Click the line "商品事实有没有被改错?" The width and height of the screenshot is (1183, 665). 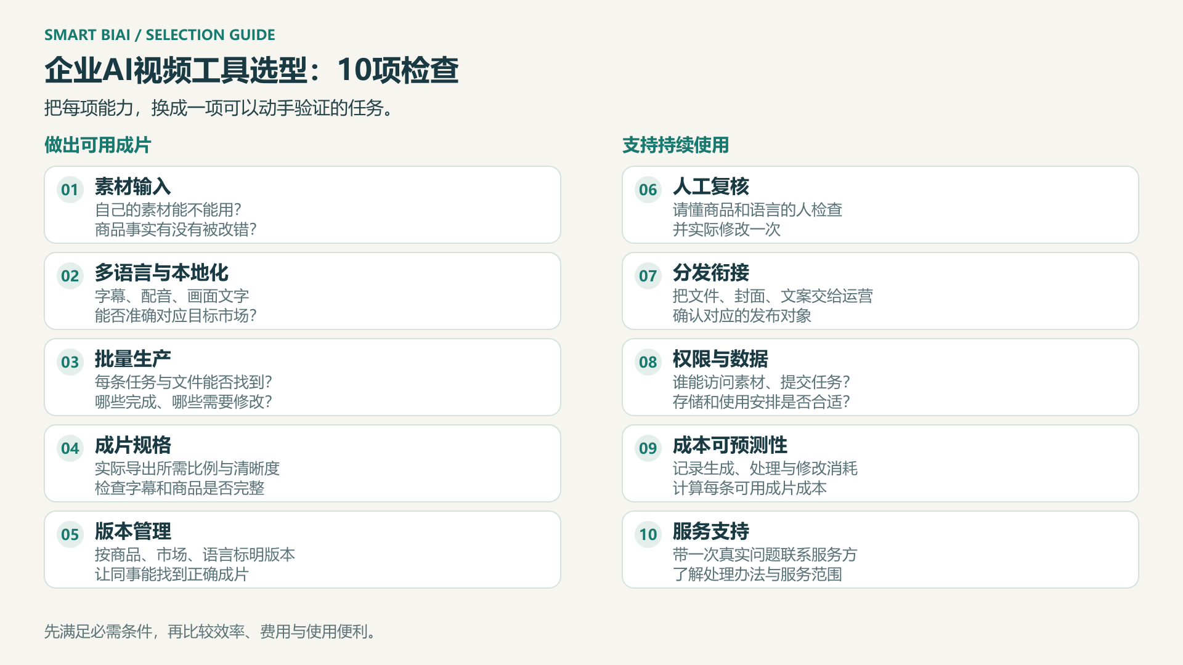[x=176, y=230]
